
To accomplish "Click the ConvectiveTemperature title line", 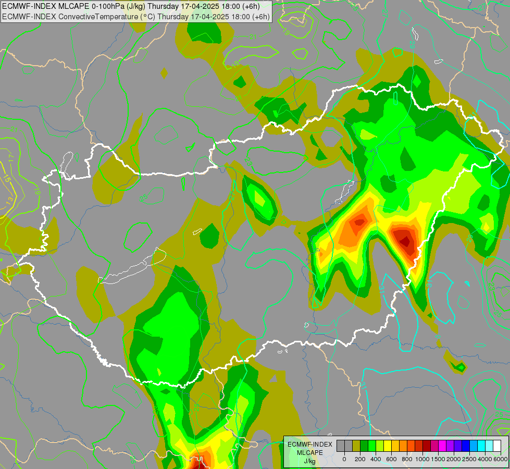I will tap(135, 16).
